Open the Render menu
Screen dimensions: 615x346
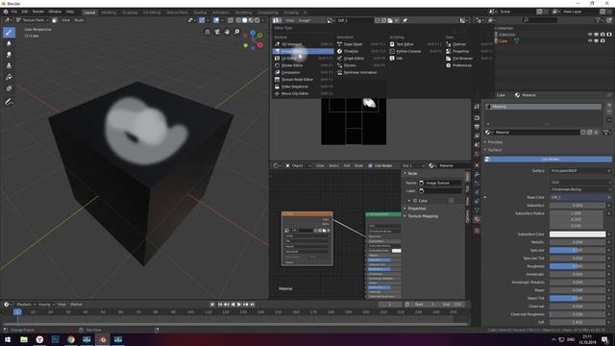coord(38,12)
